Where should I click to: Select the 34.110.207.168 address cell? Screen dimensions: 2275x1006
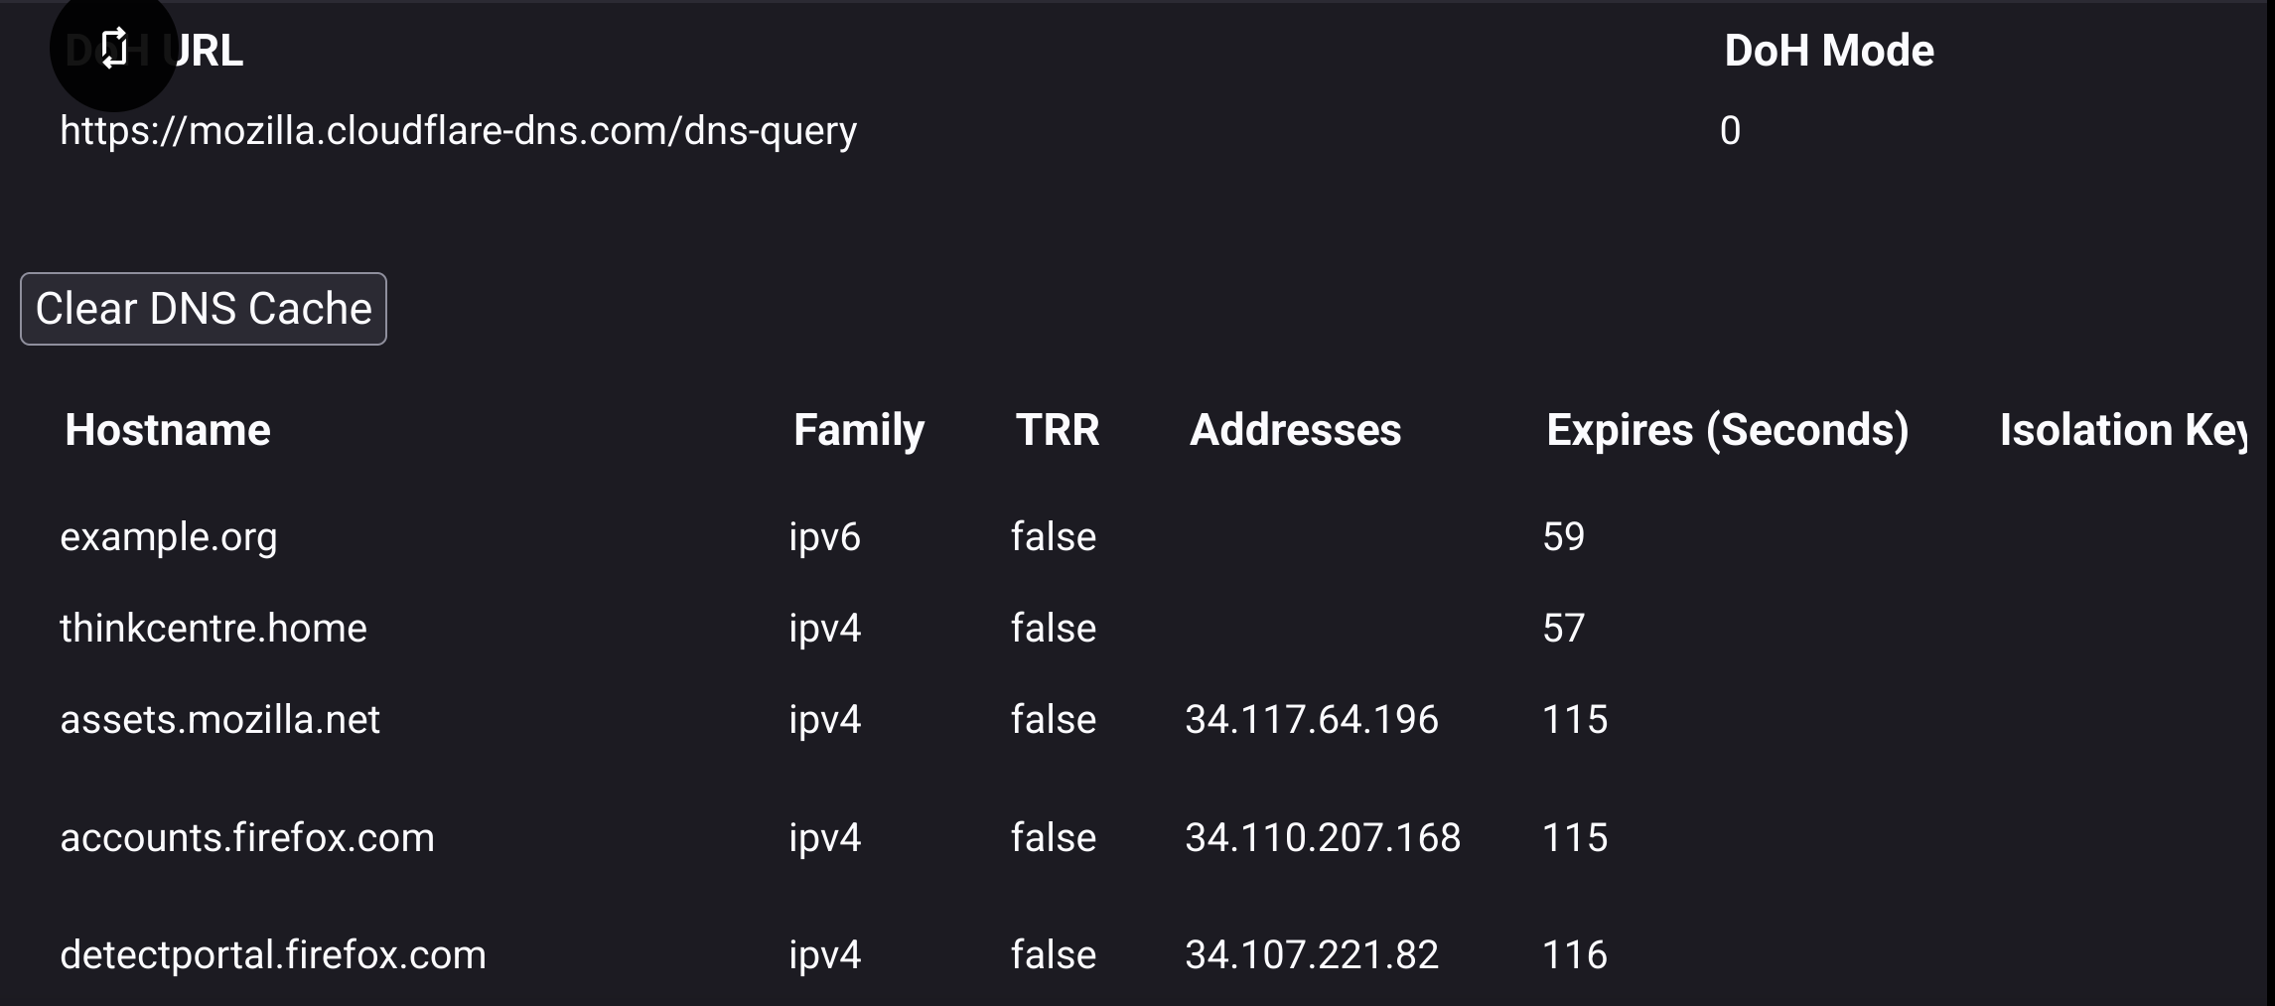click(x=1323, y=838)
